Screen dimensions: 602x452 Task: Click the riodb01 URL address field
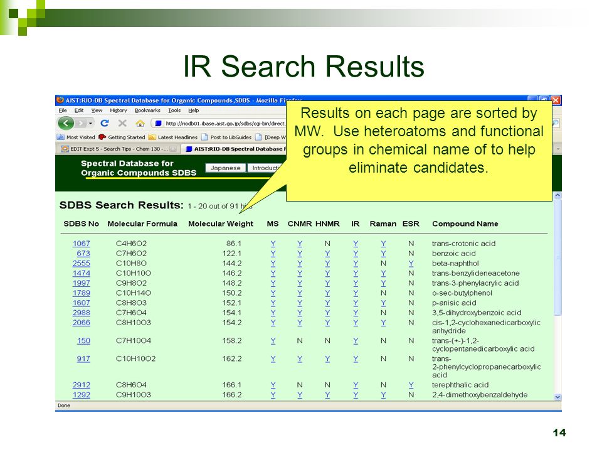[224, 124]
